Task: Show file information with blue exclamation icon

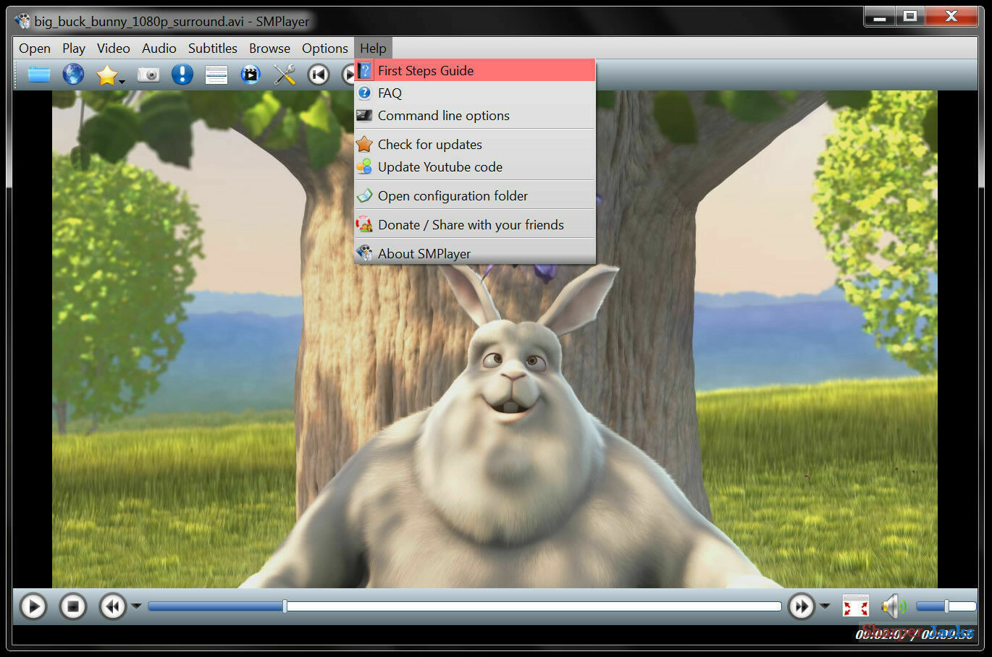Action: (x=182, y=74)
